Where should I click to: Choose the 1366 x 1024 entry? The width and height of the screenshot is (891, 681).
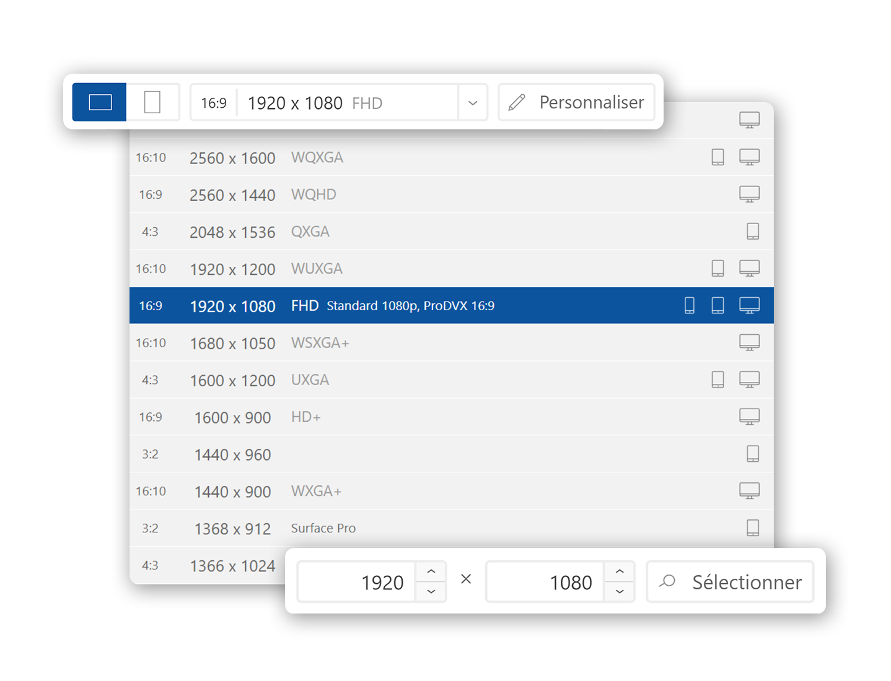(x=207, y=565)
